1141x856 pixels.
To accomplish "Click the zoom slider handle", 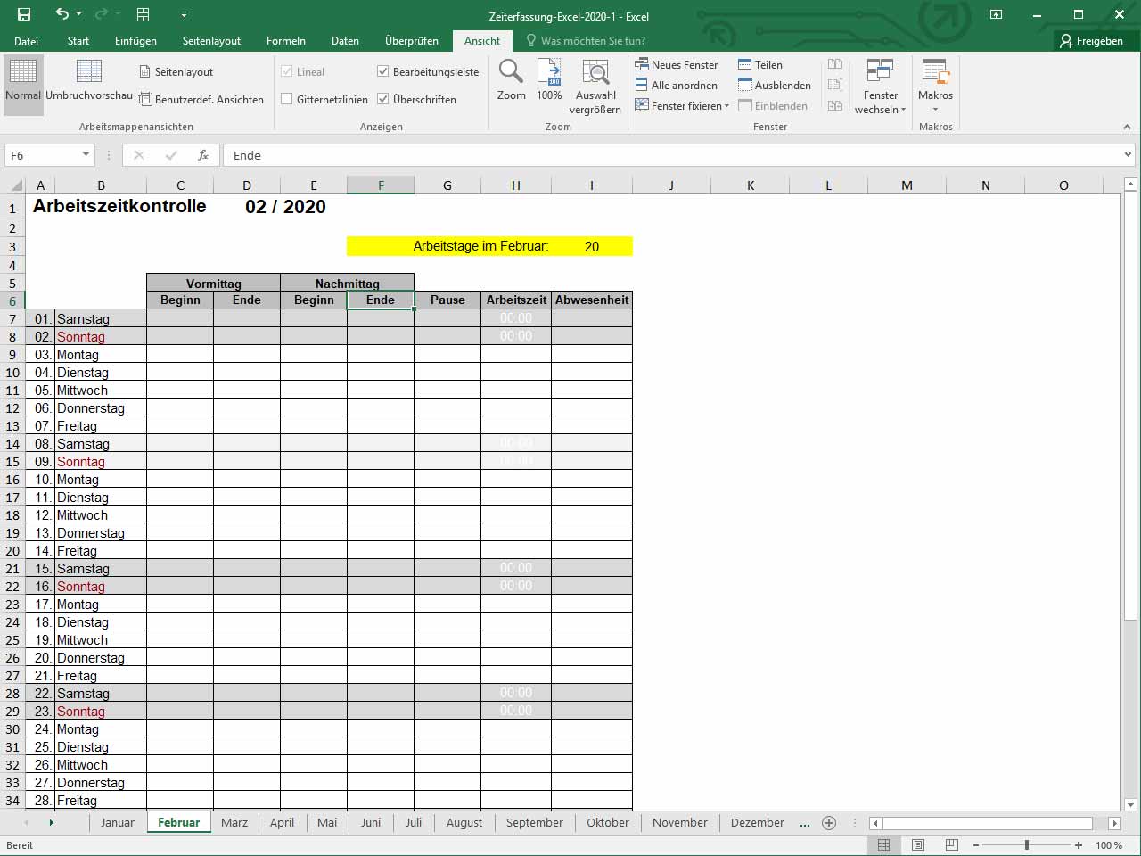I will click(x=1027, y=844).
